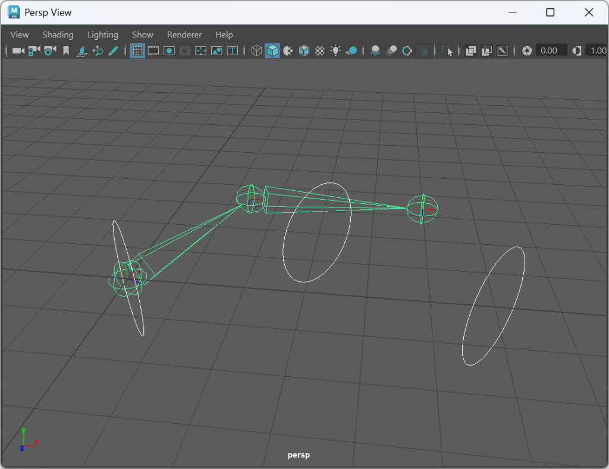Enable the Resolution Gate icon
This screenshot has height=469, width=609.
click(x=169, y=51)
